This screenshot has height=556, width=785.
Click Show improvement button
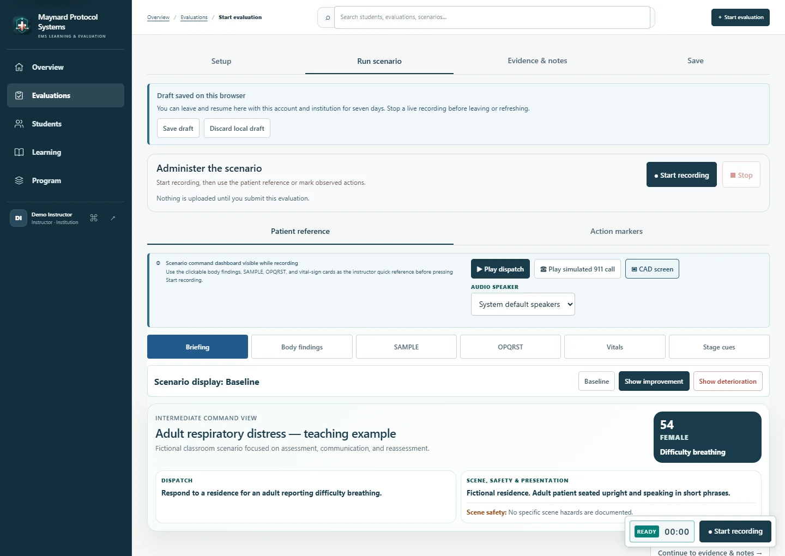click(654, 381)
